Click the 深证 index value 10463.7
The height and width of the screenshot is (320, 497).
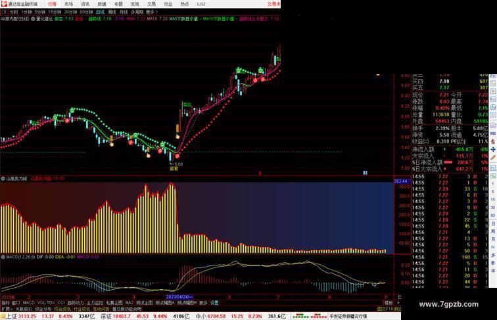click(x=122, y=316)
